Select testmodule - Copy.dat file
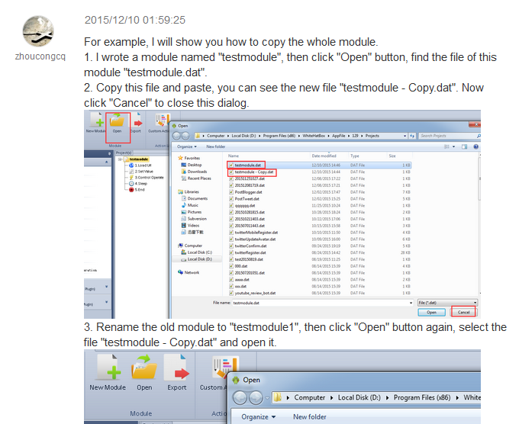This screenshot has height=424, width=519. 255,172
